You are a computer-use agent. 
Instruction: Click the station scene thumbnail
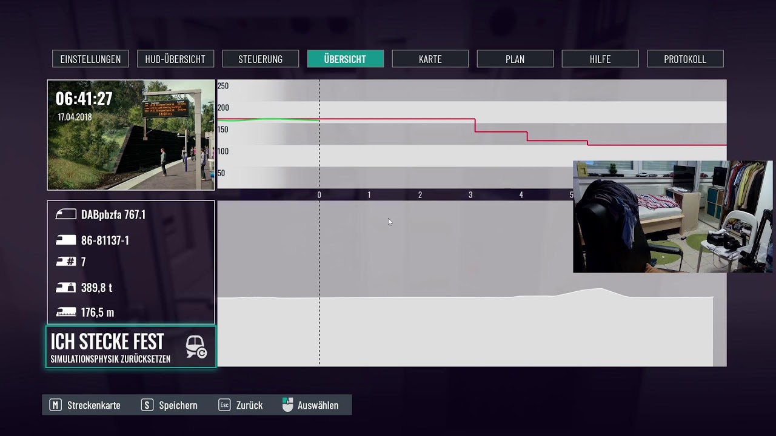point(131,135)
